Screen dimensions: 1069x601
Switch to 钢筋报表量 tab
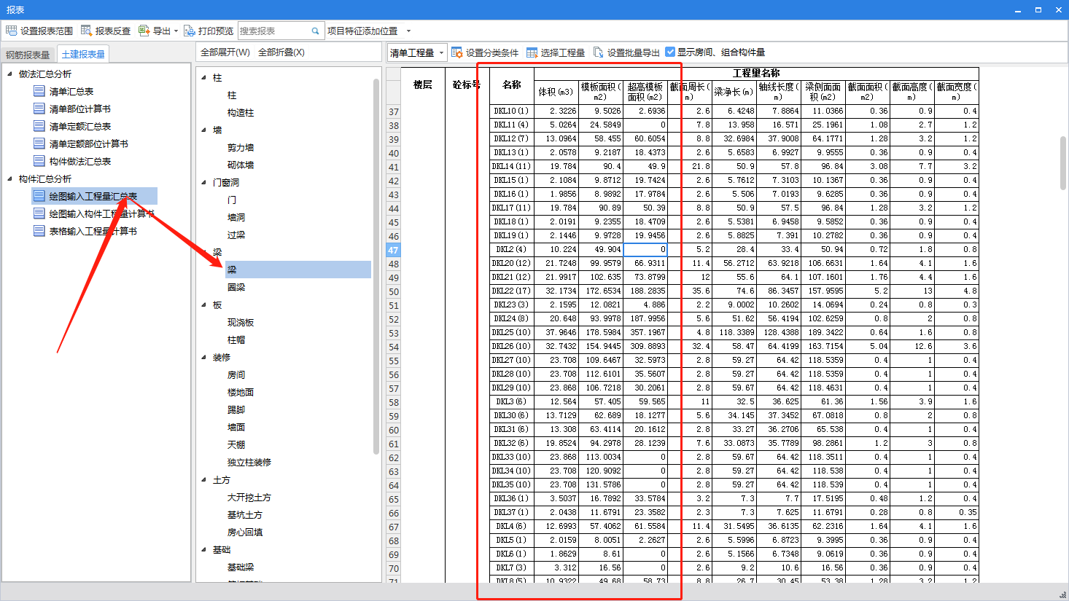tap(28, 55)
